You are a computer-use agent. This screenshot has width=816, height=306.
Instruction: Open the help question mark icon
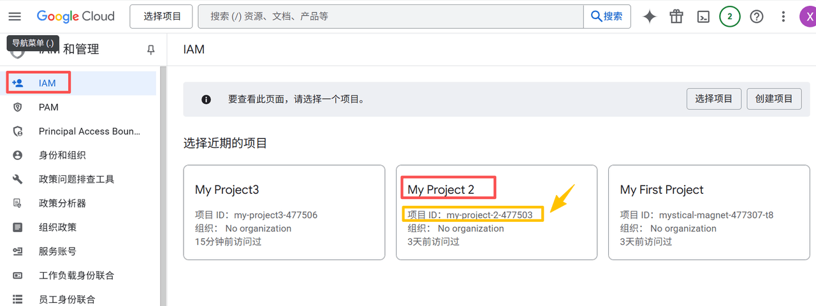coord(756,17)
